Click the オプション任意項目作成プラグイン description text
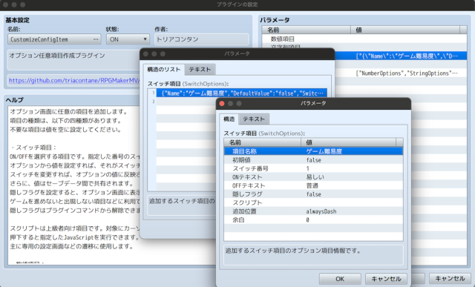Viewport: 475px width, 287px height. [x=57, y=56]
